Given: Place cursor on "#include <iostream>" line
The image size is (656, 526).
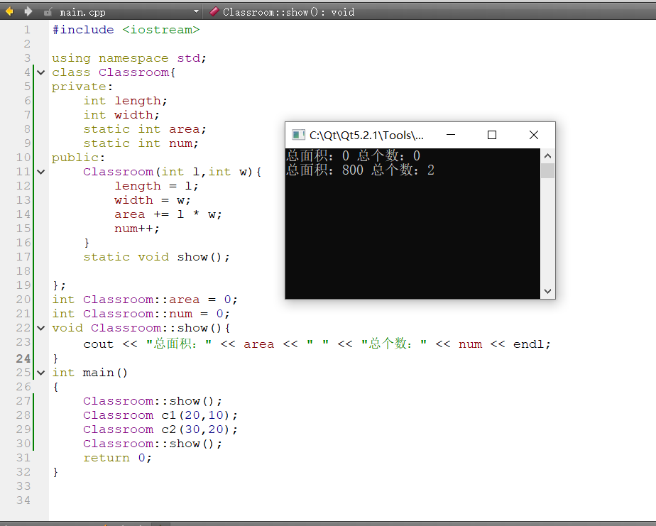Looking at the screenshot, I should [126, 30].
